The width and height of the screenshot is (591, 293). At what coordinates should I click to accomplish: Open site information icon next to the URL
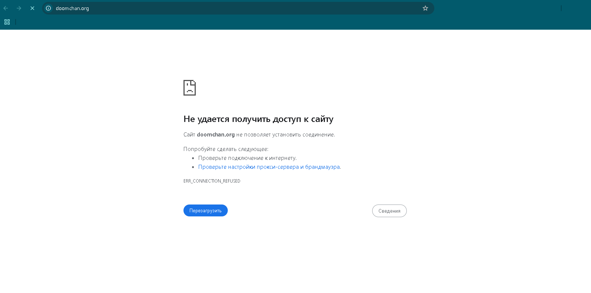coord(48,8)
